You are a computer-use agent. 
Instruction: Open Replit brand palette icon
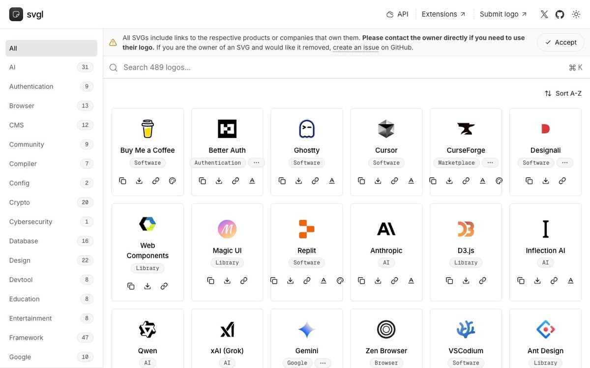pos(340,281)
